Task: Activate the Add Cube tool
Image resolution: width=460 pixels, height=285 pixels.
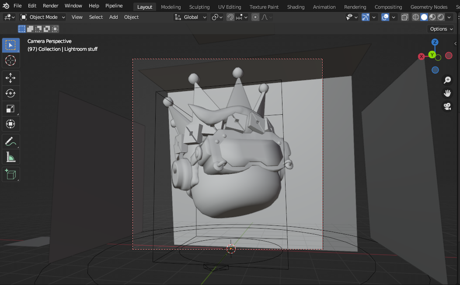Action: coord(10,174)
